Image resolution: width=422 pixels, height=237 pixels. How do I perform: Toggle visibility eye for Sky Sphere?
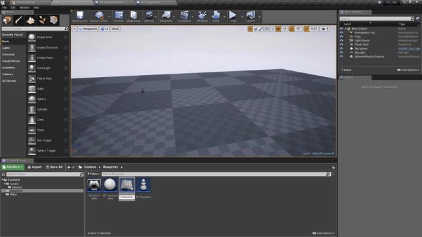coord(342,49)
